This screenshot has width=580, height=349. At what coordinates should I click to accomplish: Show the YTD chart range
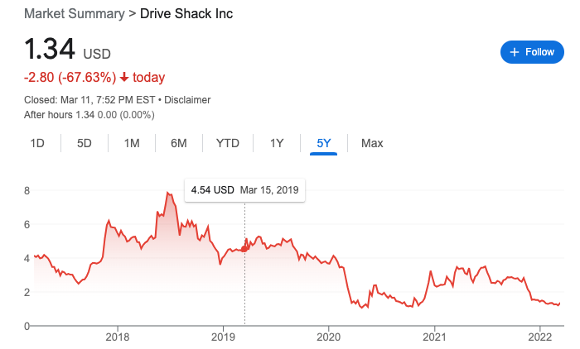pos(228,143)
